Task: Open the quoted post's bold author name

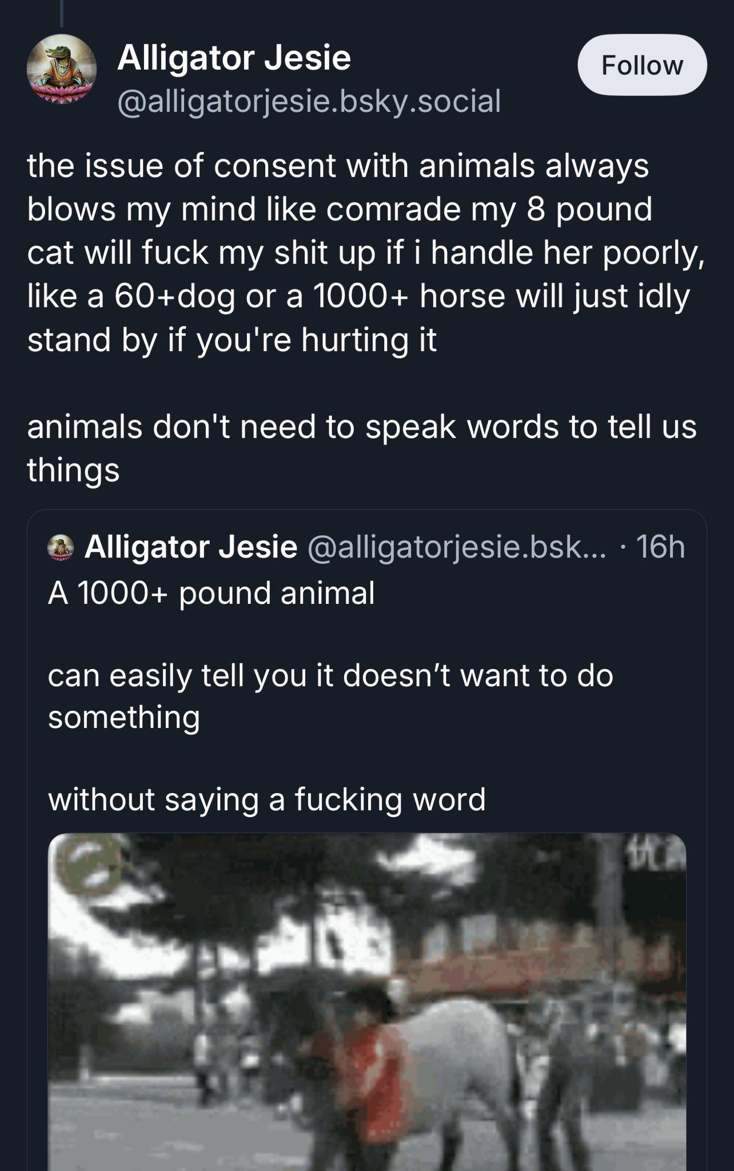Action: point(191,547)
